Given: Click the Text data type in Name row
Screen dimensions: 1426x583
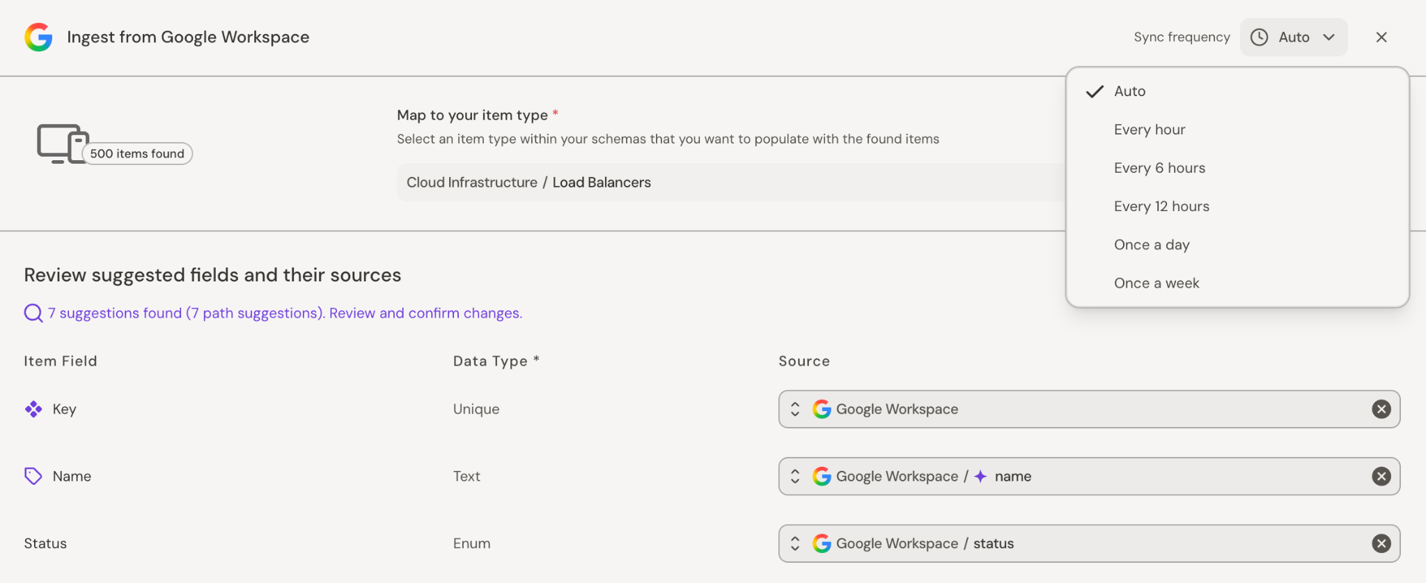Looking at the screenshot, I should click(467, 476).
